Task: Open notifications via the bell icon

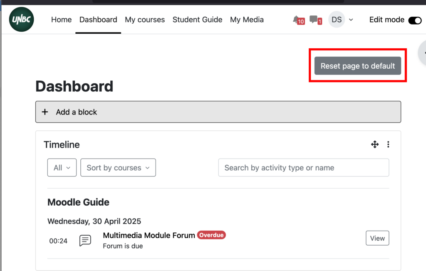Action: tap(297, 19)
